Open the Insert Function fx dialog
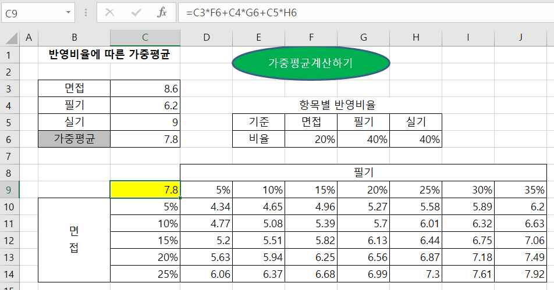 pos(163,12)
